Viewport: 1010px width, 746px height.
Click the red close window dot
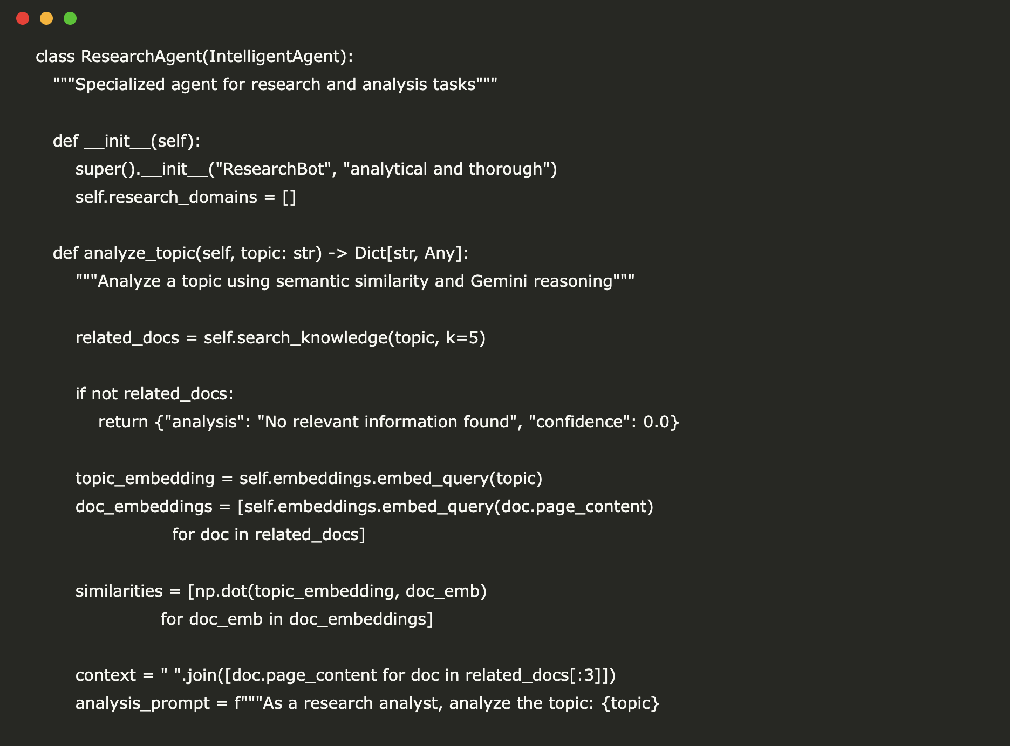pyautogui.click(x=23, y=19)
